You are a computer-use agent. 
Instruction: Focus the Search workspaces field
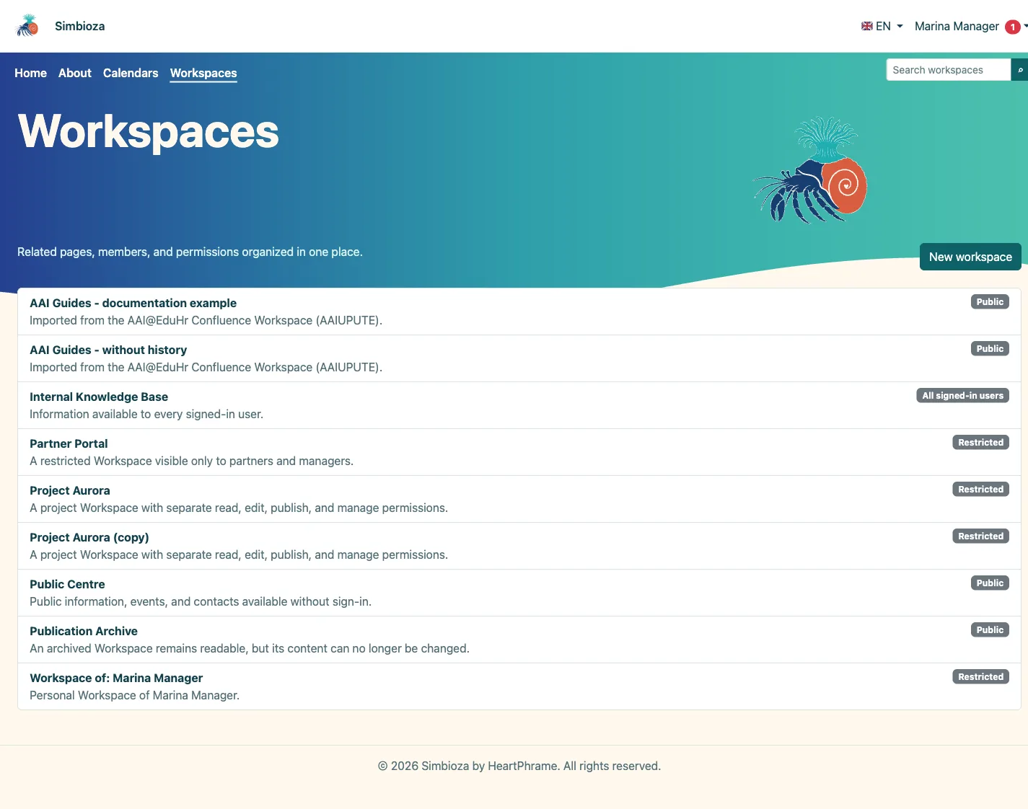point(949,70)
